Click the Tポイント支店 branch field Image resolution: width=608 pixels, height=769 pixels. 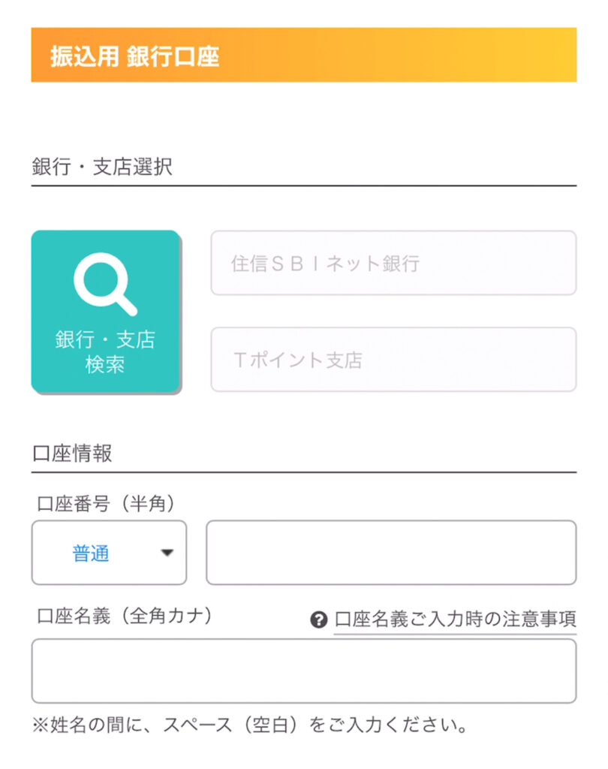point(393,360)
